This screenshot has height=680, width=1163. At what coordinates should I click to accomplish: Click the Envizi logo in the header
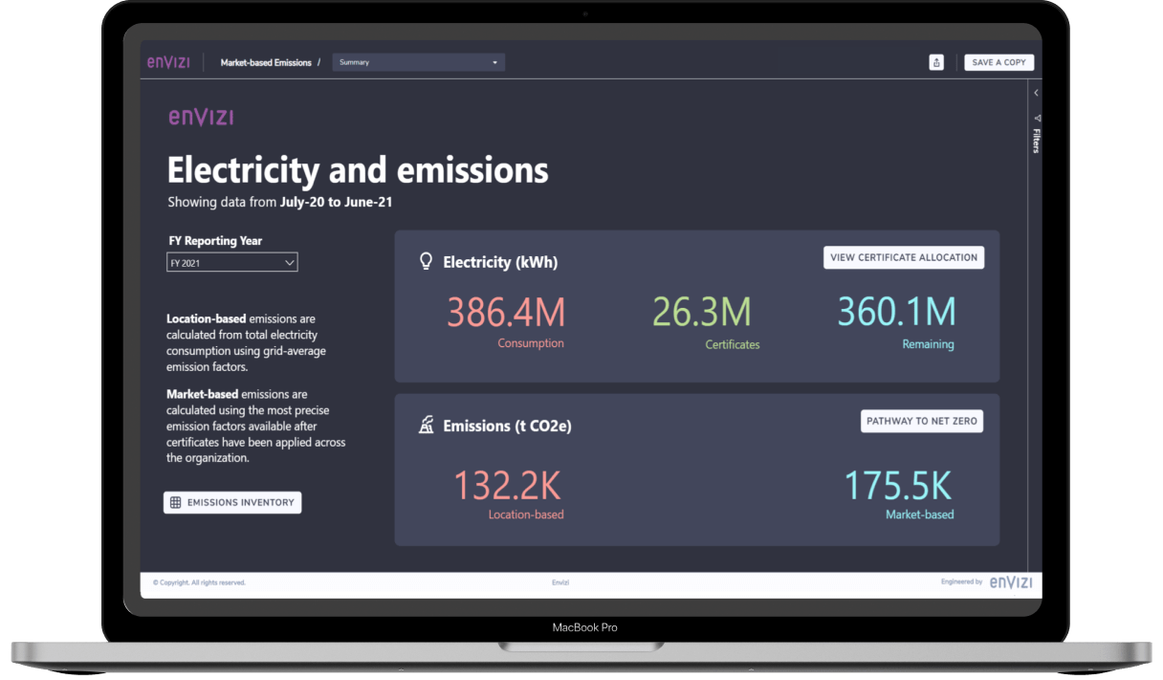tap(168, 62)
